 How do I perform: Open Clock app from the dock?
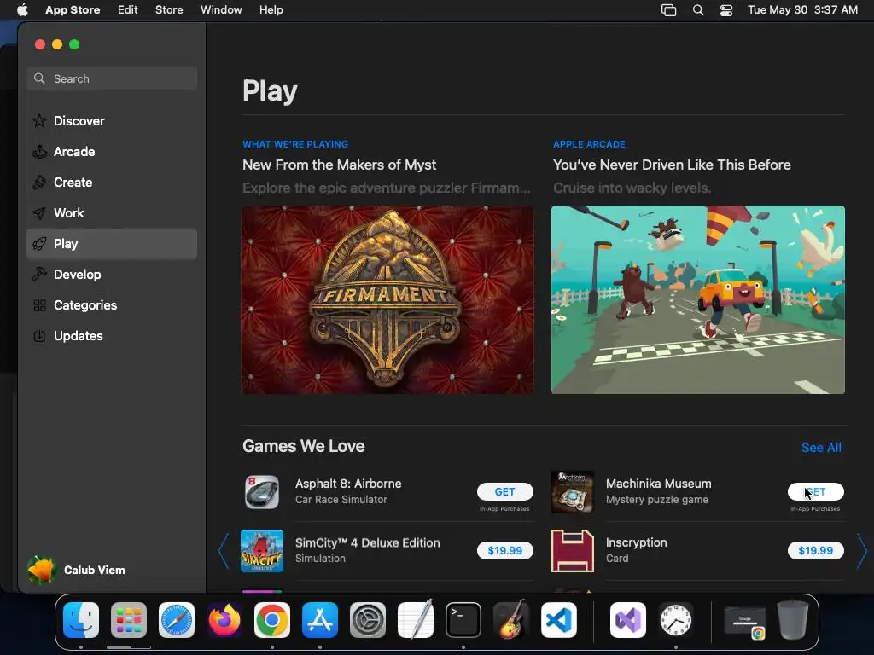coord(676,620)
